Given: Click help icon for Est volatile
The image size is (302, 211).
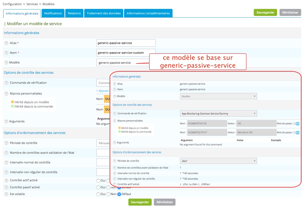Looking at the screenshot, I should 6,194.
